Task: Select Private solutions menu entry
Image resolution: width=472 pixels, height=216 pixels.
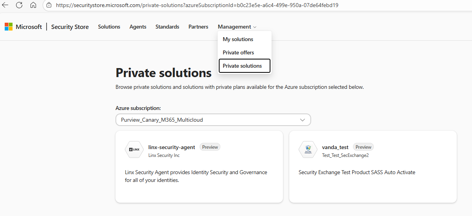Action: 245,66
